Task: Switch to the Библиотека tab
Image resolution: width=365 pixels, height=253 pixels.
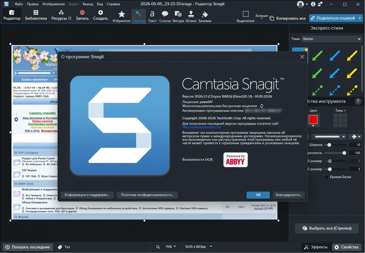Action: tap(36, 15)
